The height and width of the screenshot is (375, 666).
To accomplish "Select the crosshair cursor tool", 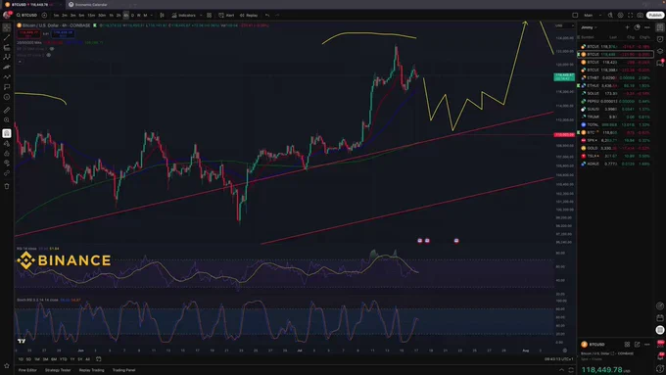I will tap(7, 27).
